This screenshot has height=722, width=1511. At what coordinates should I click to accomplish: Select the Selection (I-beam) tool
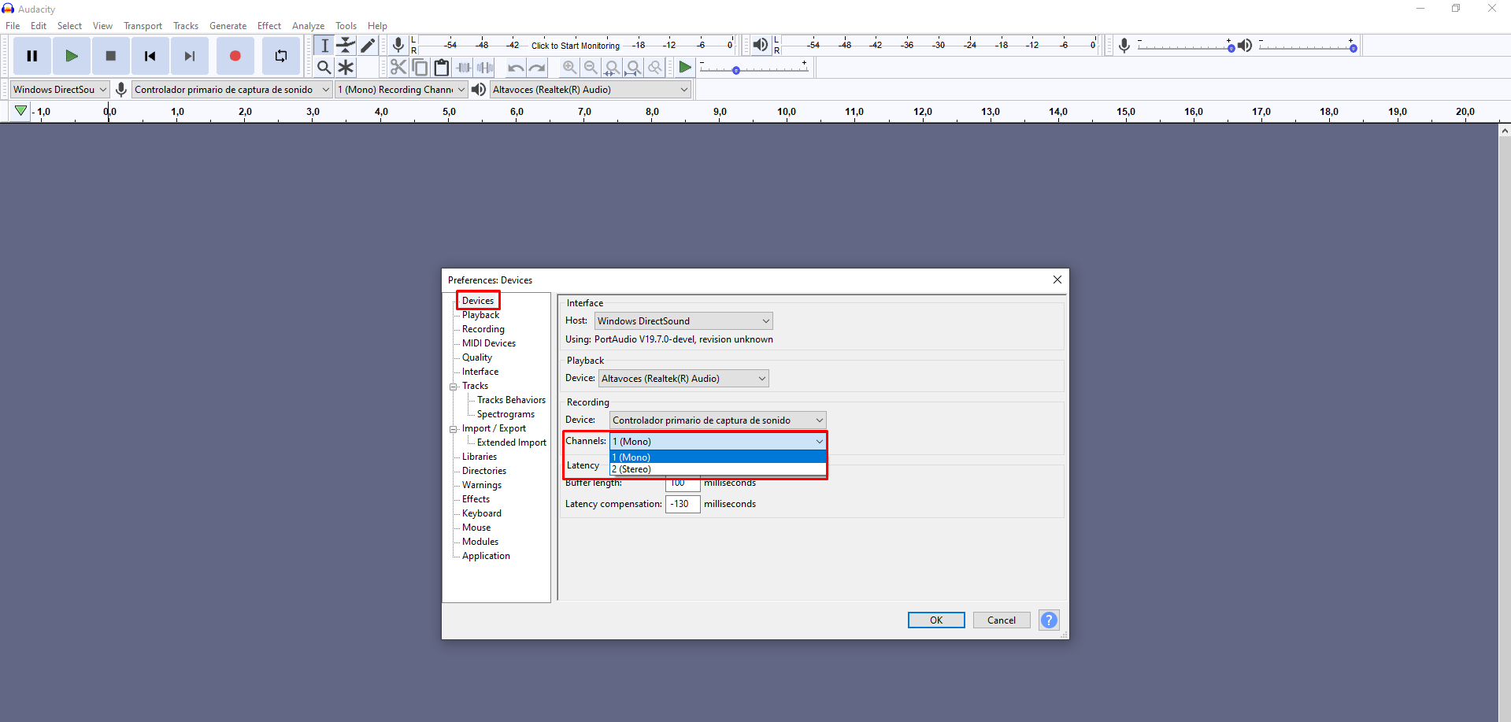324,46
